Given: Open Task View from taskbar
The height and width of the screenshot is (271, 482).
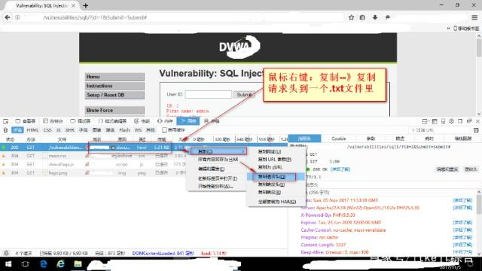Looking at the screenshot, I should pyautogui.click(x=25, y=264).
